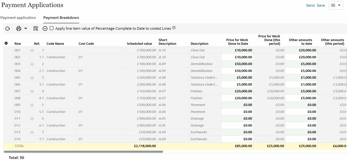Click the £85,000.00 total cell
Screen dimensions: 347x163
pyautogui.click(x=244, y=146)
